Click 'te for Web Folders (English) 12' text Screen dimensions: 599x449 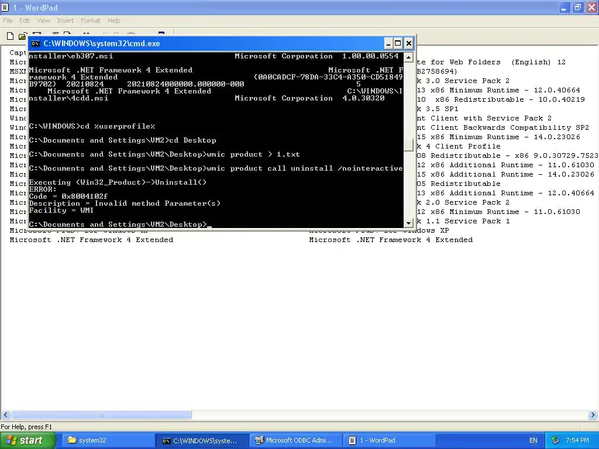click(491, 62)
